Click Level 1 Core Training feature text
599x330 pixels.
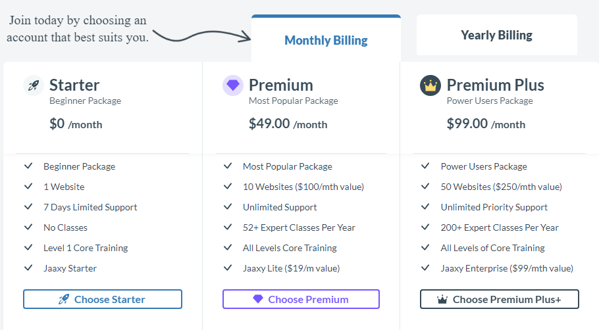tap(86, 248)
